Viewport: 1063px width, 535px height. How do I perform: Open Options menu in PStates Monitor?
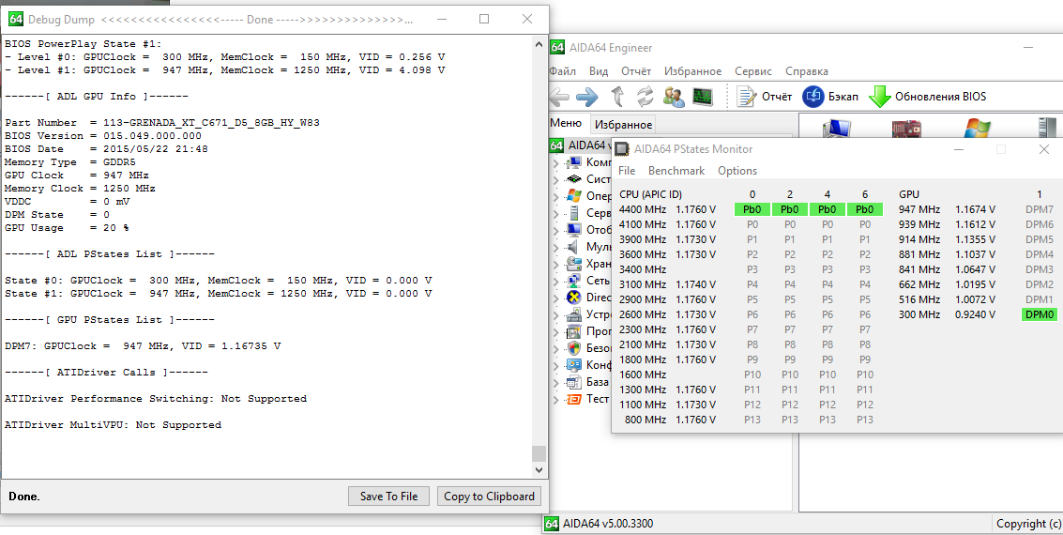click(737, 171)
